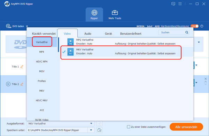Select the MP4 category
The height and width of the screenshot is (136, 209).
[42, 52]
